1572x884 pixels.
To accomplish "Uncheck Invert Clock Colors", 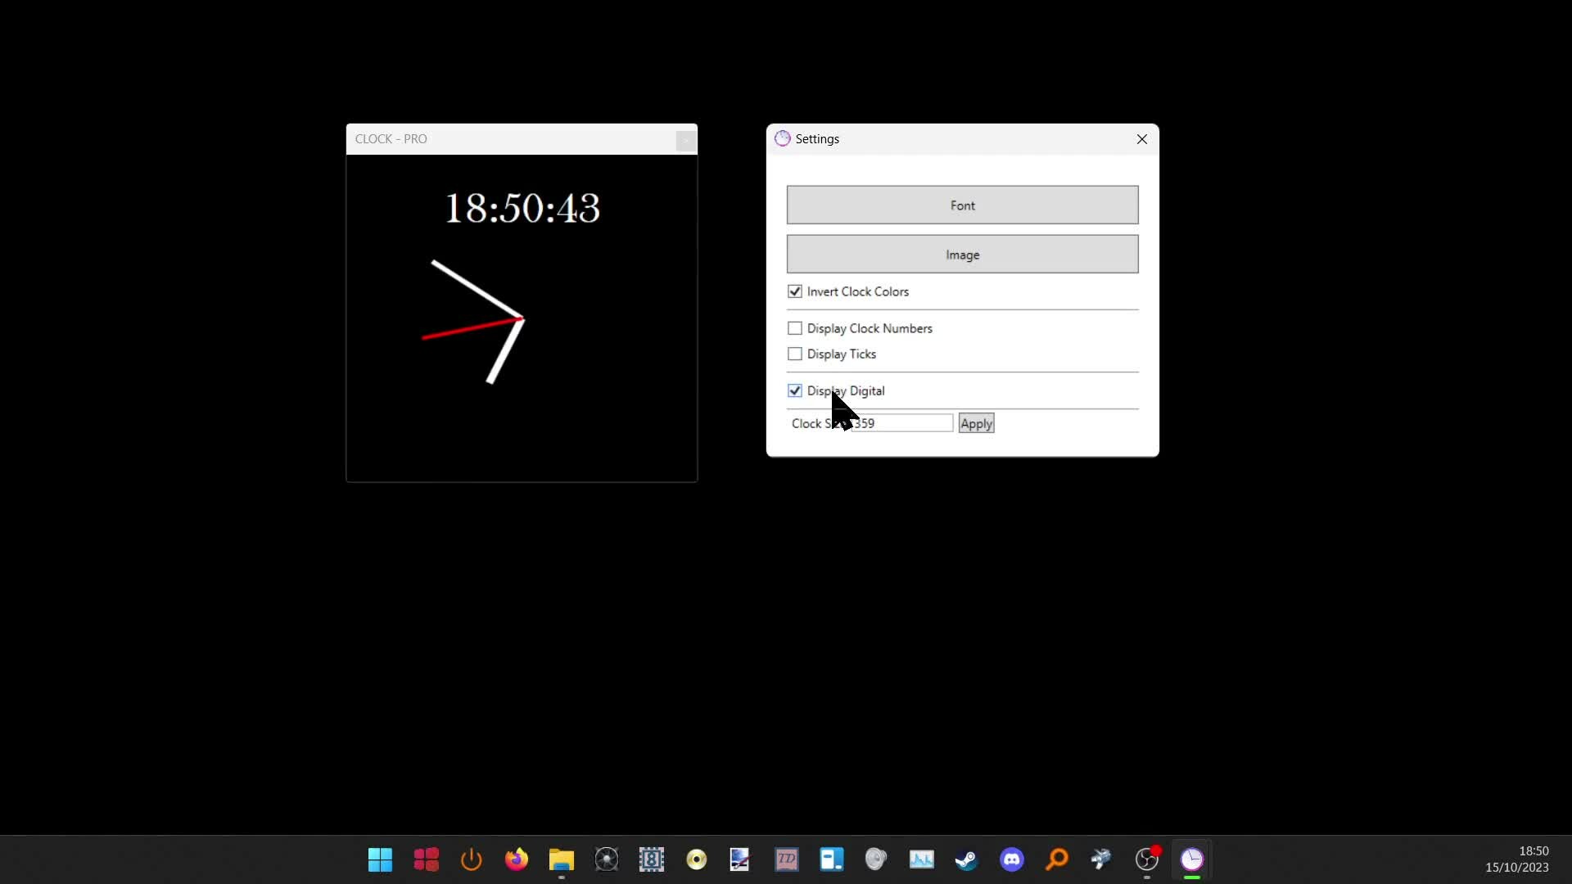I will tap(795, 291).
